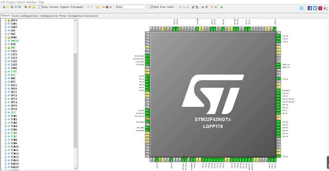Click the red minus icon in toolbar

pos(103,7)
